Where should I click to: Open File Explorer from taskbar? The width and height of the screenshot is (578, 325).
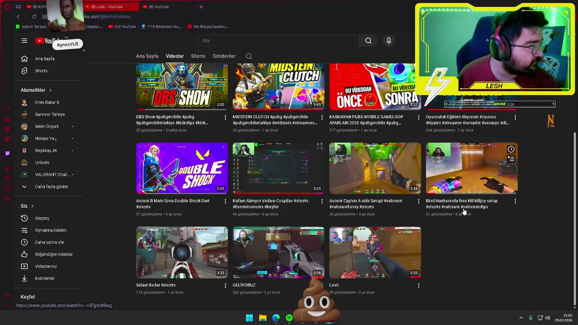(263, 318)
